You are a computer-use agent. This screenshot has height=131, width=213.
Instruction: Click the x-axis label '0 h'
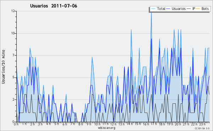point(16,124)
